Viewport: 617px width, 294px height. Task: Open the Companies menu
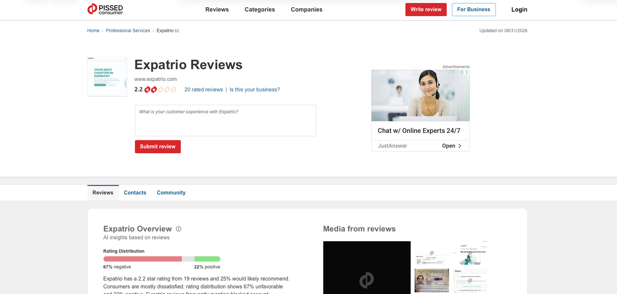307,10
